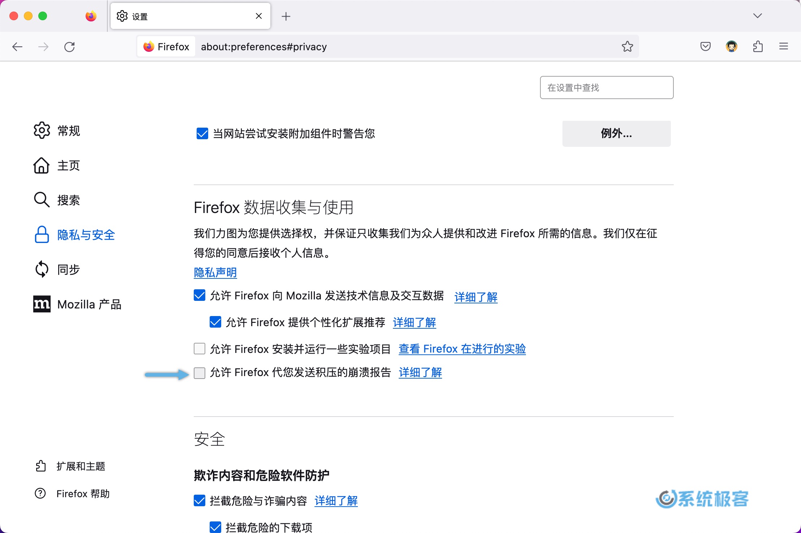The image size is (801, 533).
Task: Open a new tab with plus button
Action: click(x=286, y=16)
